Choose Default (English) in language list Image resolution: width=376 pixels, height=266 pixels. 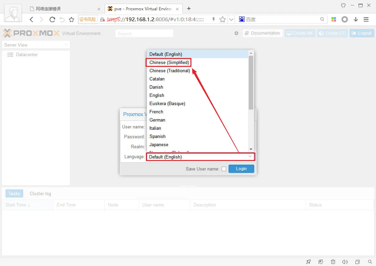(197, 54)
